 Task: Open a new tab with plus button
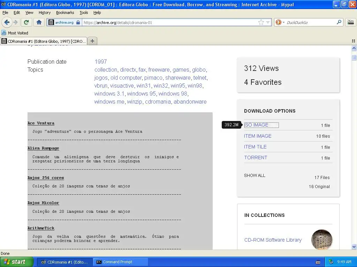92,41
